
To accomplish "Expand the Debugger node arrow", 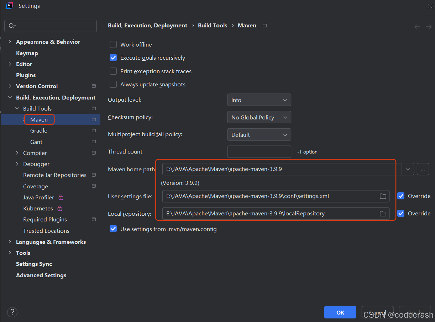I will point(17,164).
